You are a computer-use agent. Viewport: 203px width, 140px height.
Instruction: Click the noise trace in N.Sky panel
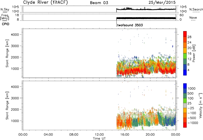pyautogui.click(x=146, y=9)
